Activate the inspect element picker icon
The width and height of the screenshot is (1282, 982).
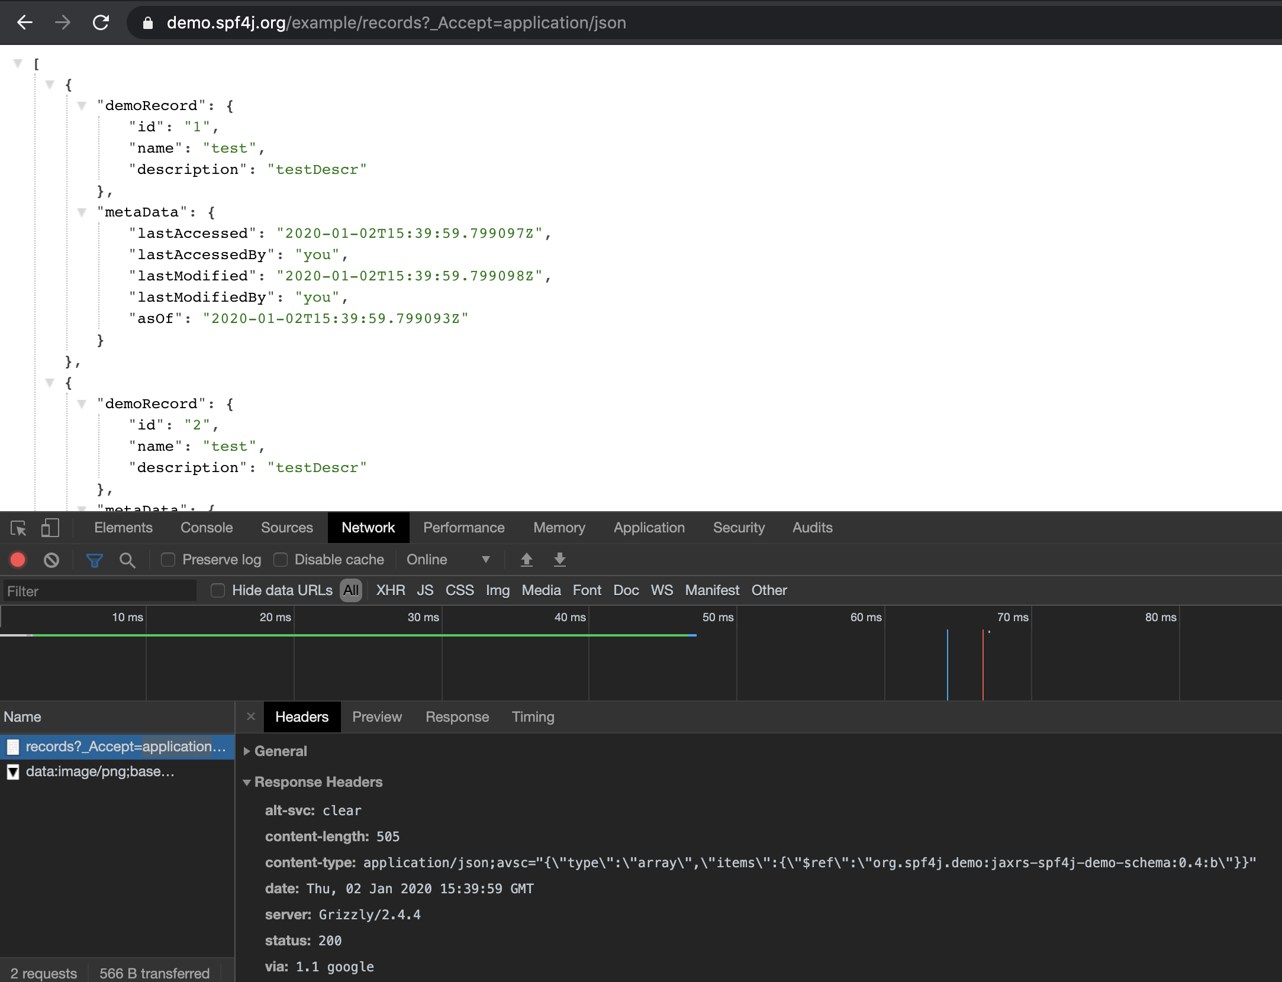pyautogui.click(x=18, y=528)
